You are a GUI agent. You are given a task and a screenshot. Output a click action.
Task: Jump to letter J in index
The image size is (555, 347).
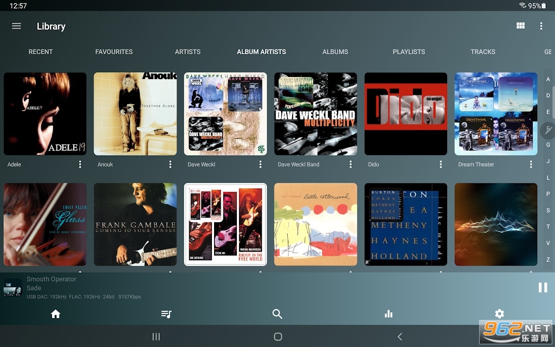(x=548, y=161)
